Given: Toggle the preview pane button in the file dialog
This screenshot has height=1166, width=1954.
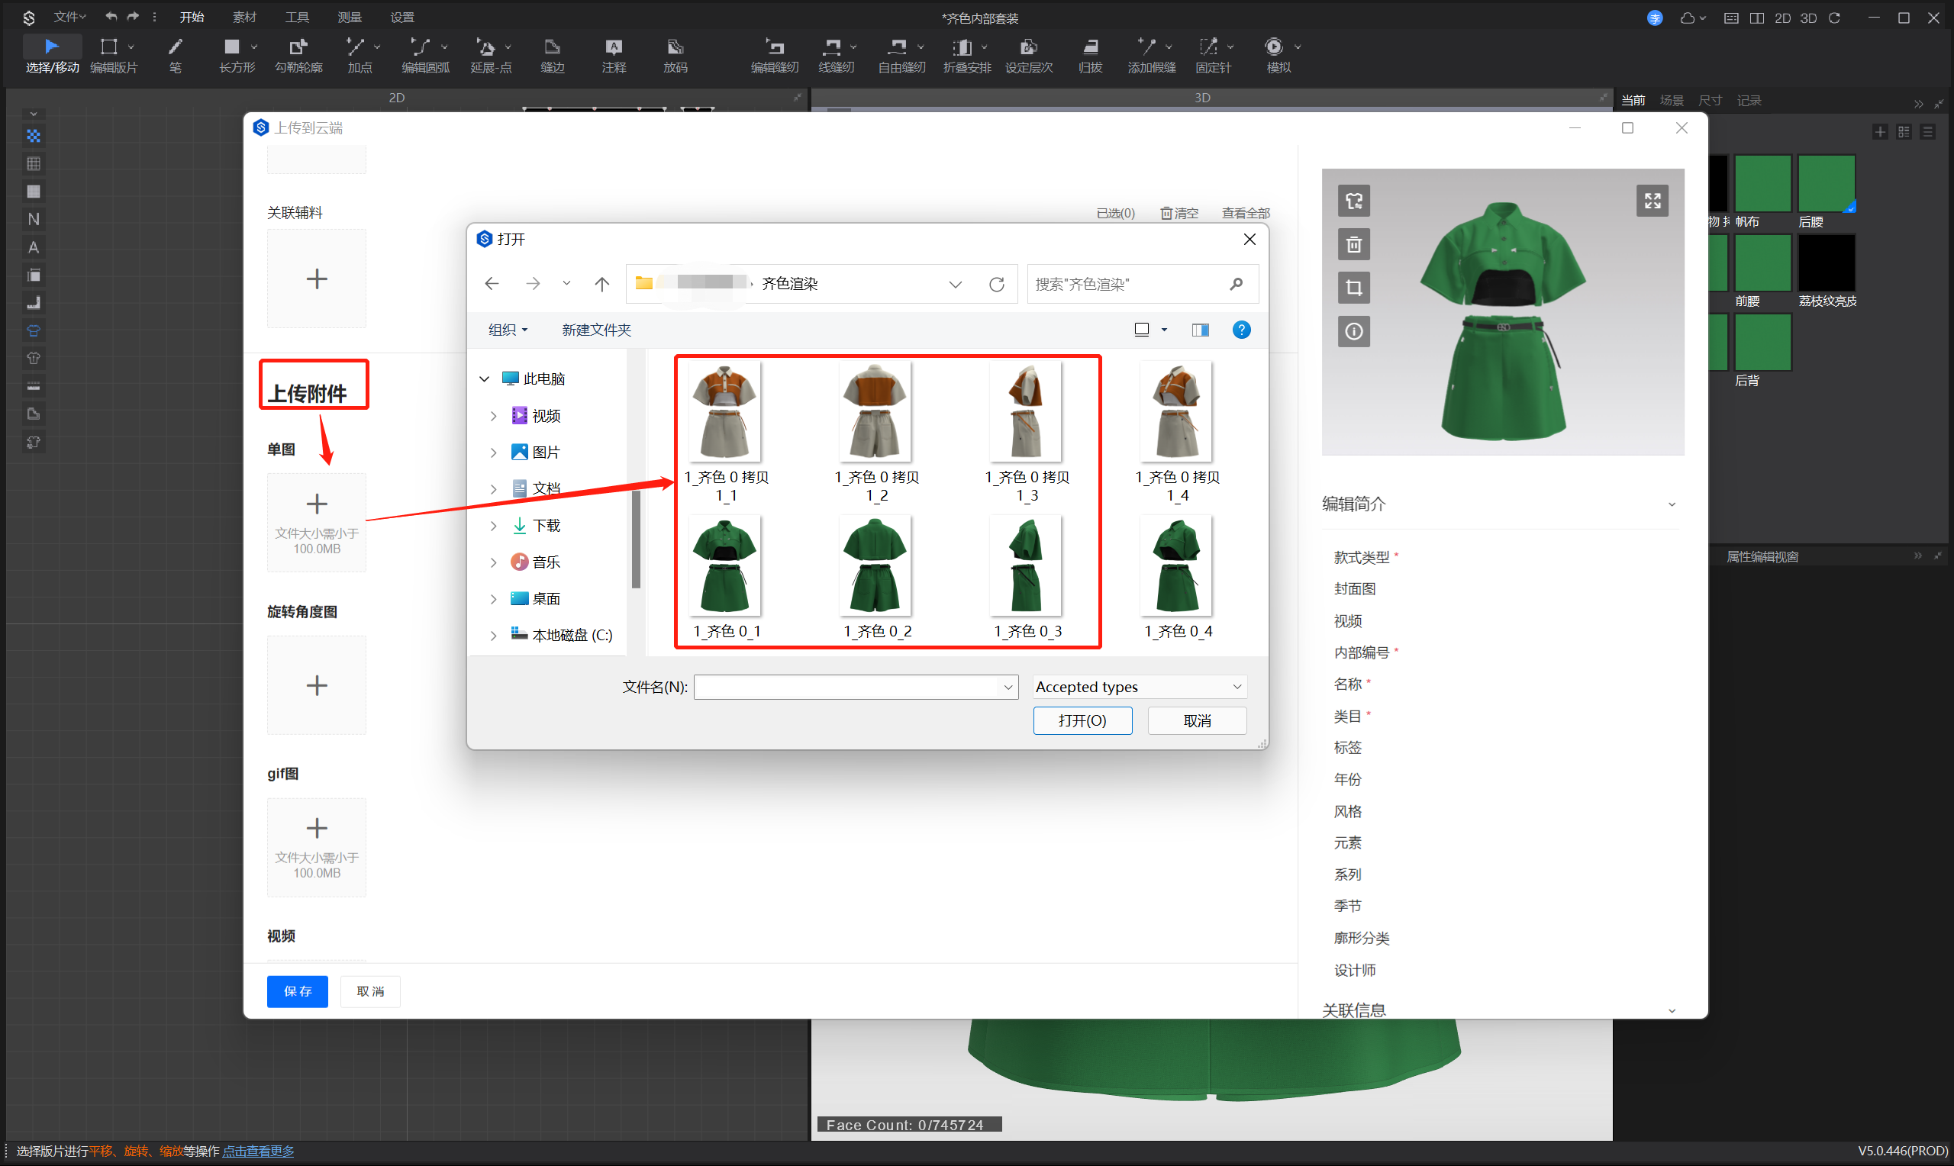Looking at the screenshot, I should (x=1200, y=330).
